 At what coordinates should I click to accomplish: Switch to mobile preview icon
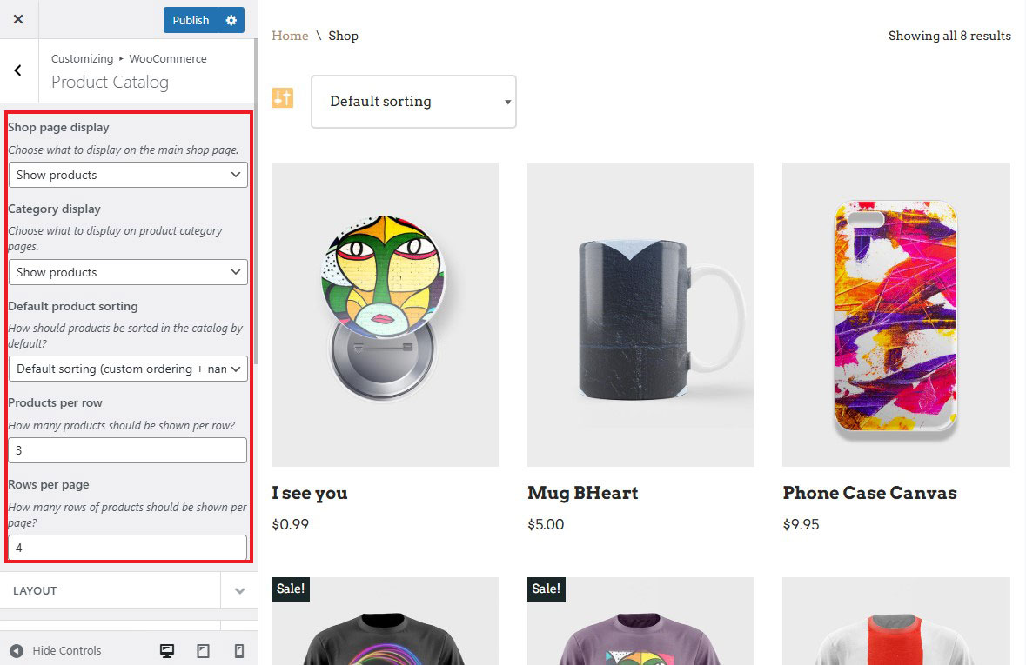click(238, 650)
